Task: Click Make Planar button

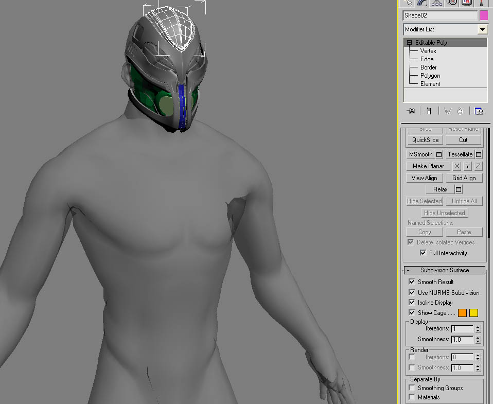Action: click(x=428, y=166)
